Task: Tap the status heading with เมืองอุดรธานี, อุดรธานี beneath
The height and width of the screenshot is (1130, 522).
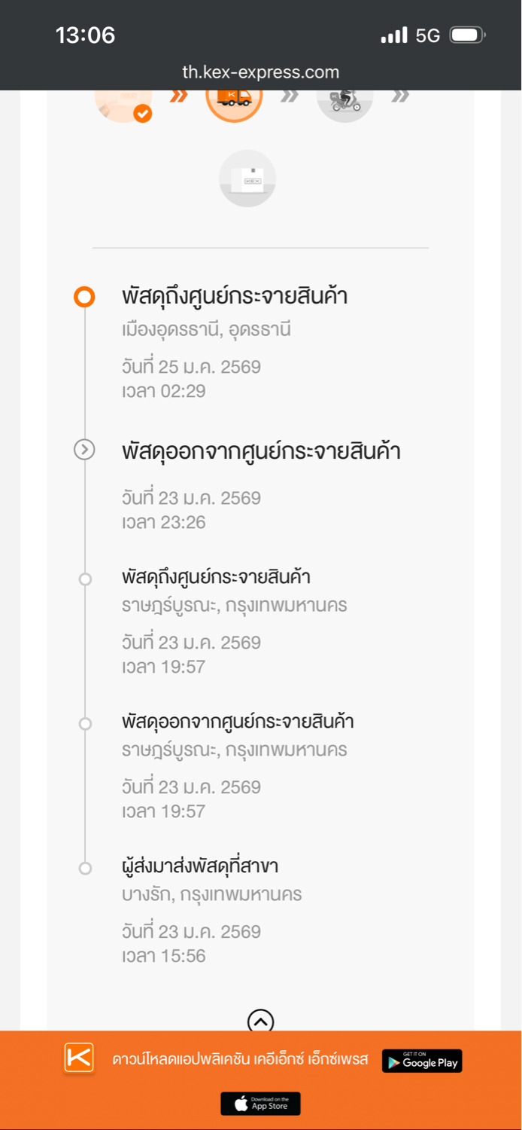Action: pyautogui.click(x=235, y=297)
